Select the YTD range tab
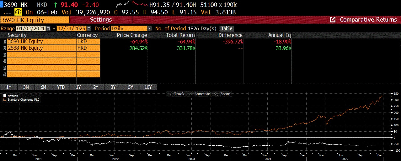The width and height of the screenshot is (401, 161). pyautogui.click(x=61, y=87)
